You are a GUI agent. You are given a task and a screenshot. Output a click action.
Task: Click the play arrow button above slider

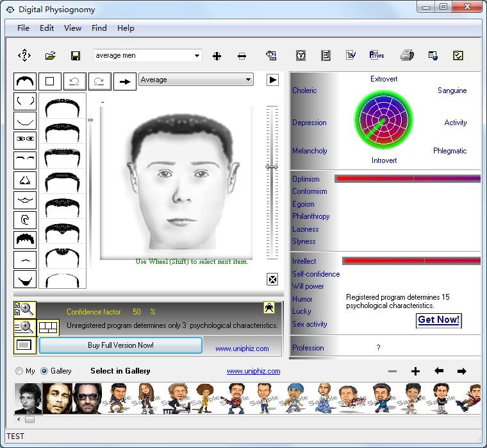point(273,80)
